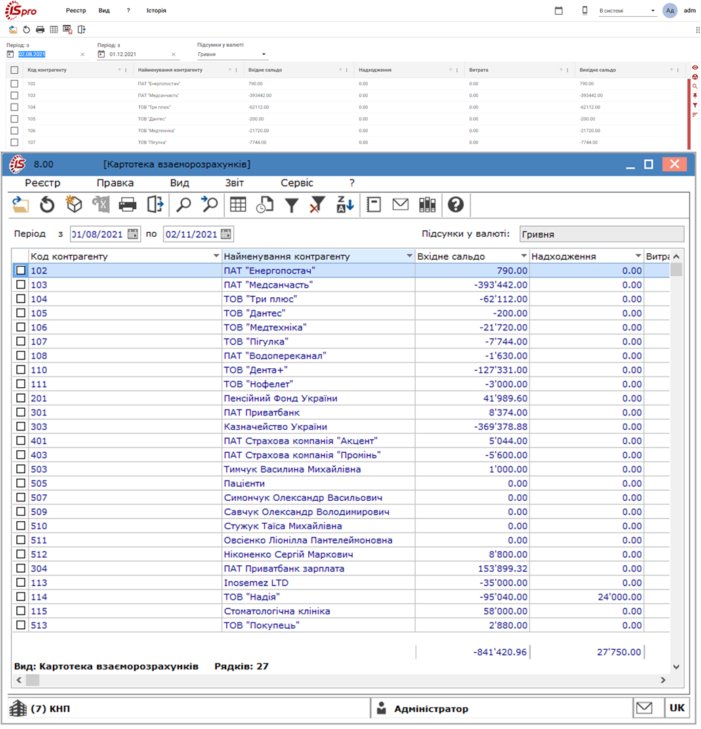Click the Ад user avatar
The image size is (701, 729).
pyautogui.click(x=670, y=11)
